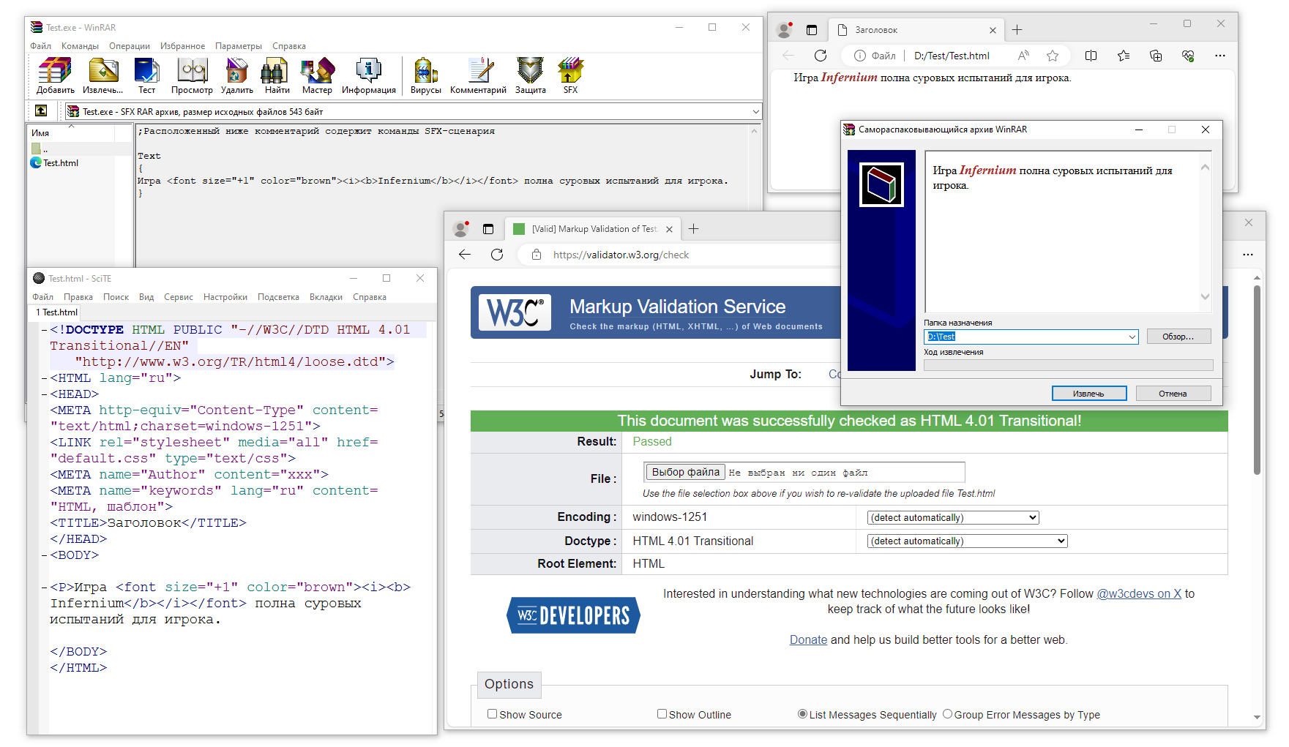Click the Обзор browse button

point(1178,337)
